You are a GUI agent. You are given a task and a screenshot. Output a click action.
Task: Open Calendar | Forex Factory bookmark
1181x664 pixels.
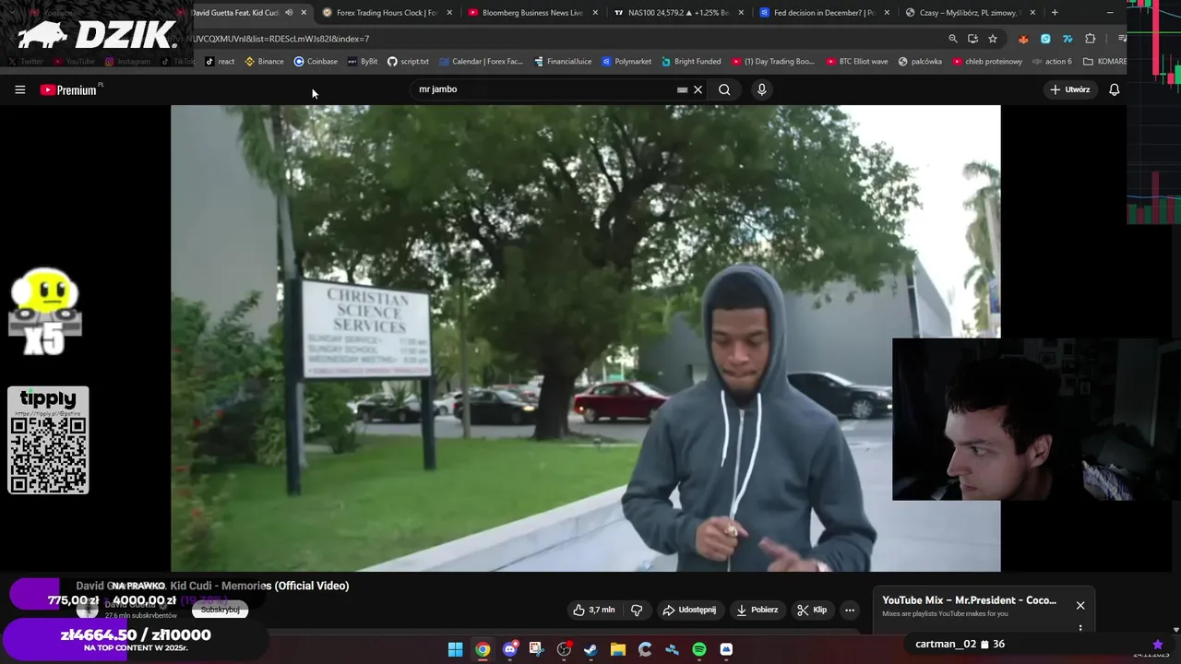tap(481, 62)
